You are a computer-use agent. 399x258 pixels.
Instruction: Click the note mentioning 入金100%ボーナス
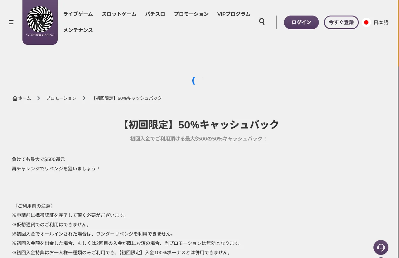point(121,252)
